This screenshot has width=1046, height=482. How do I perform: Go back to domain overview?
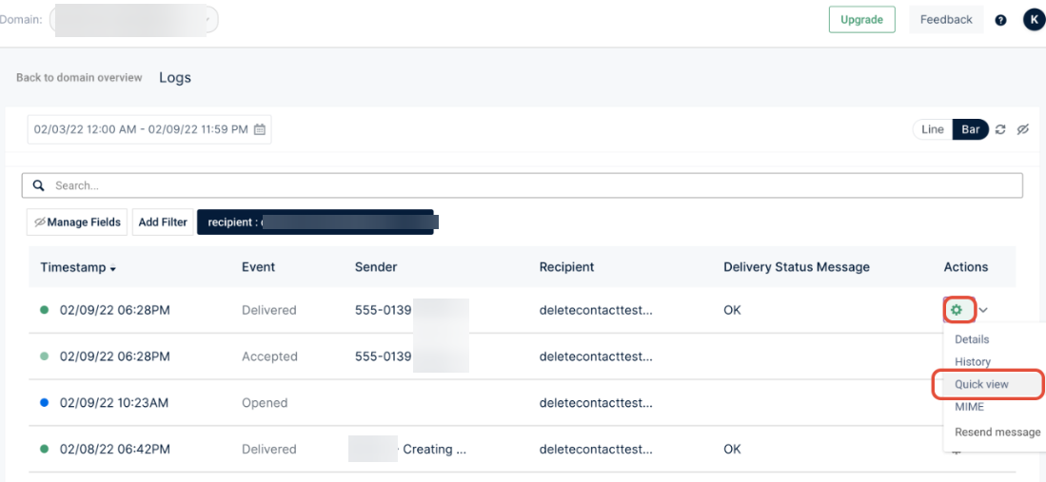click(79, 78)
